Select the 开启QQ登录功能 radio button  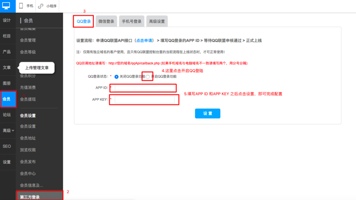coord(148,77)
